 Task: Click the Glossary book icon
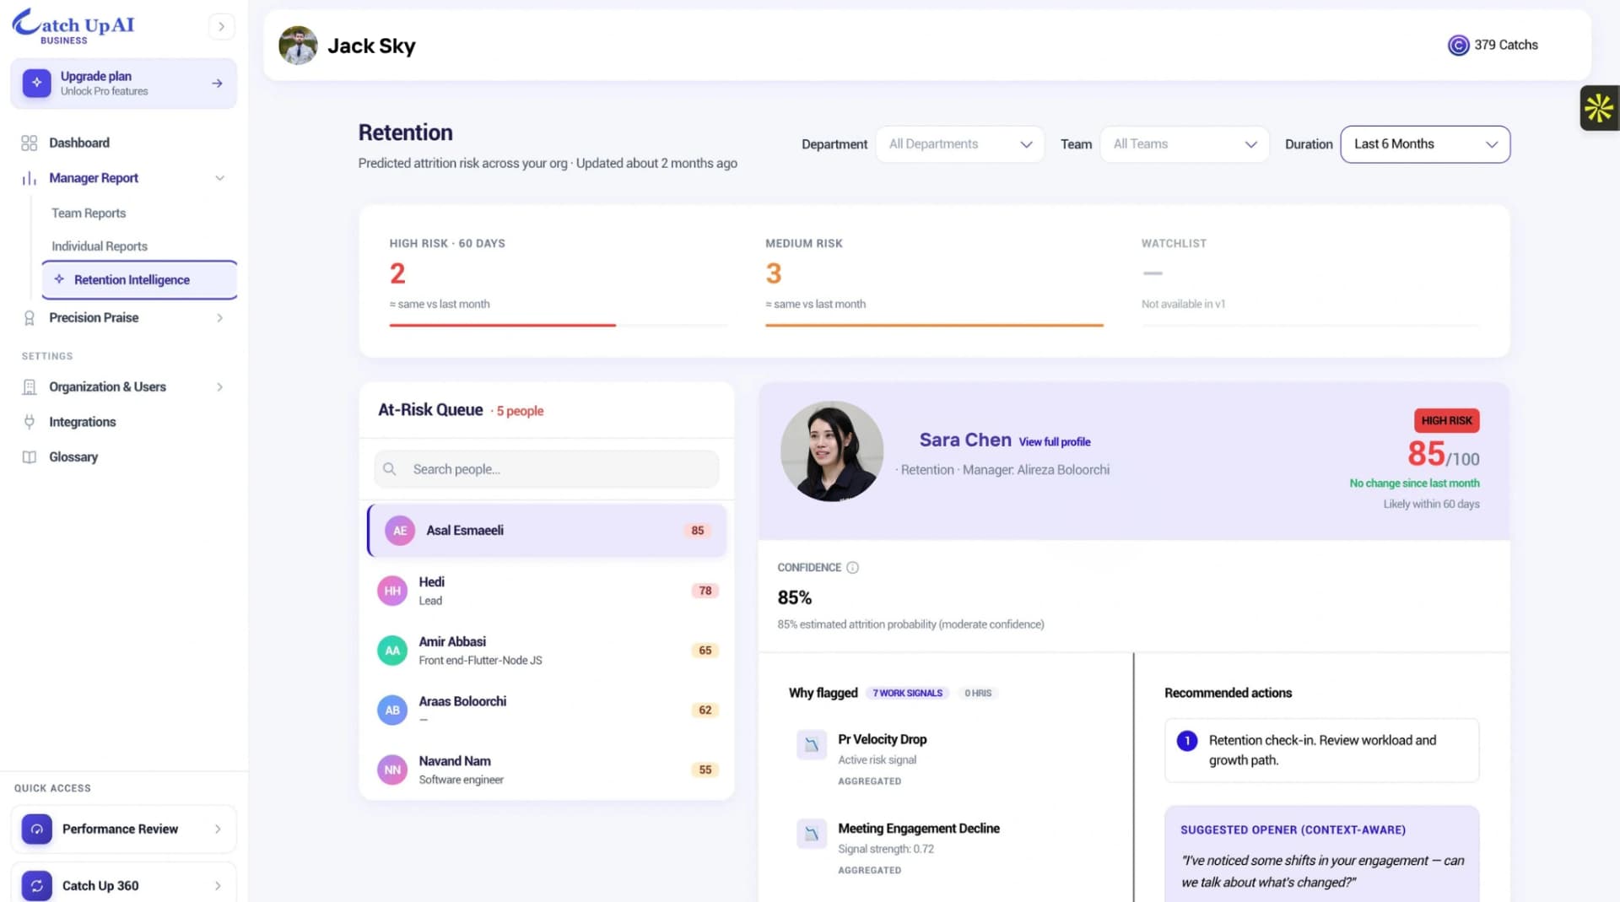30,457
